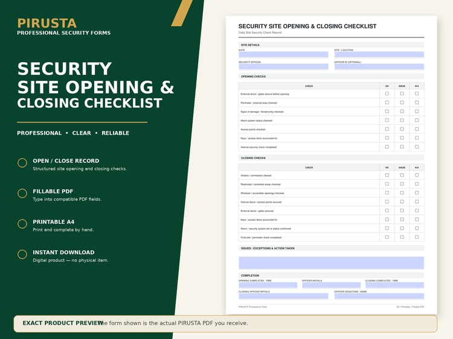
Task: Click the Officer ID (Optional) input field
Action: [x=379, y=66]
